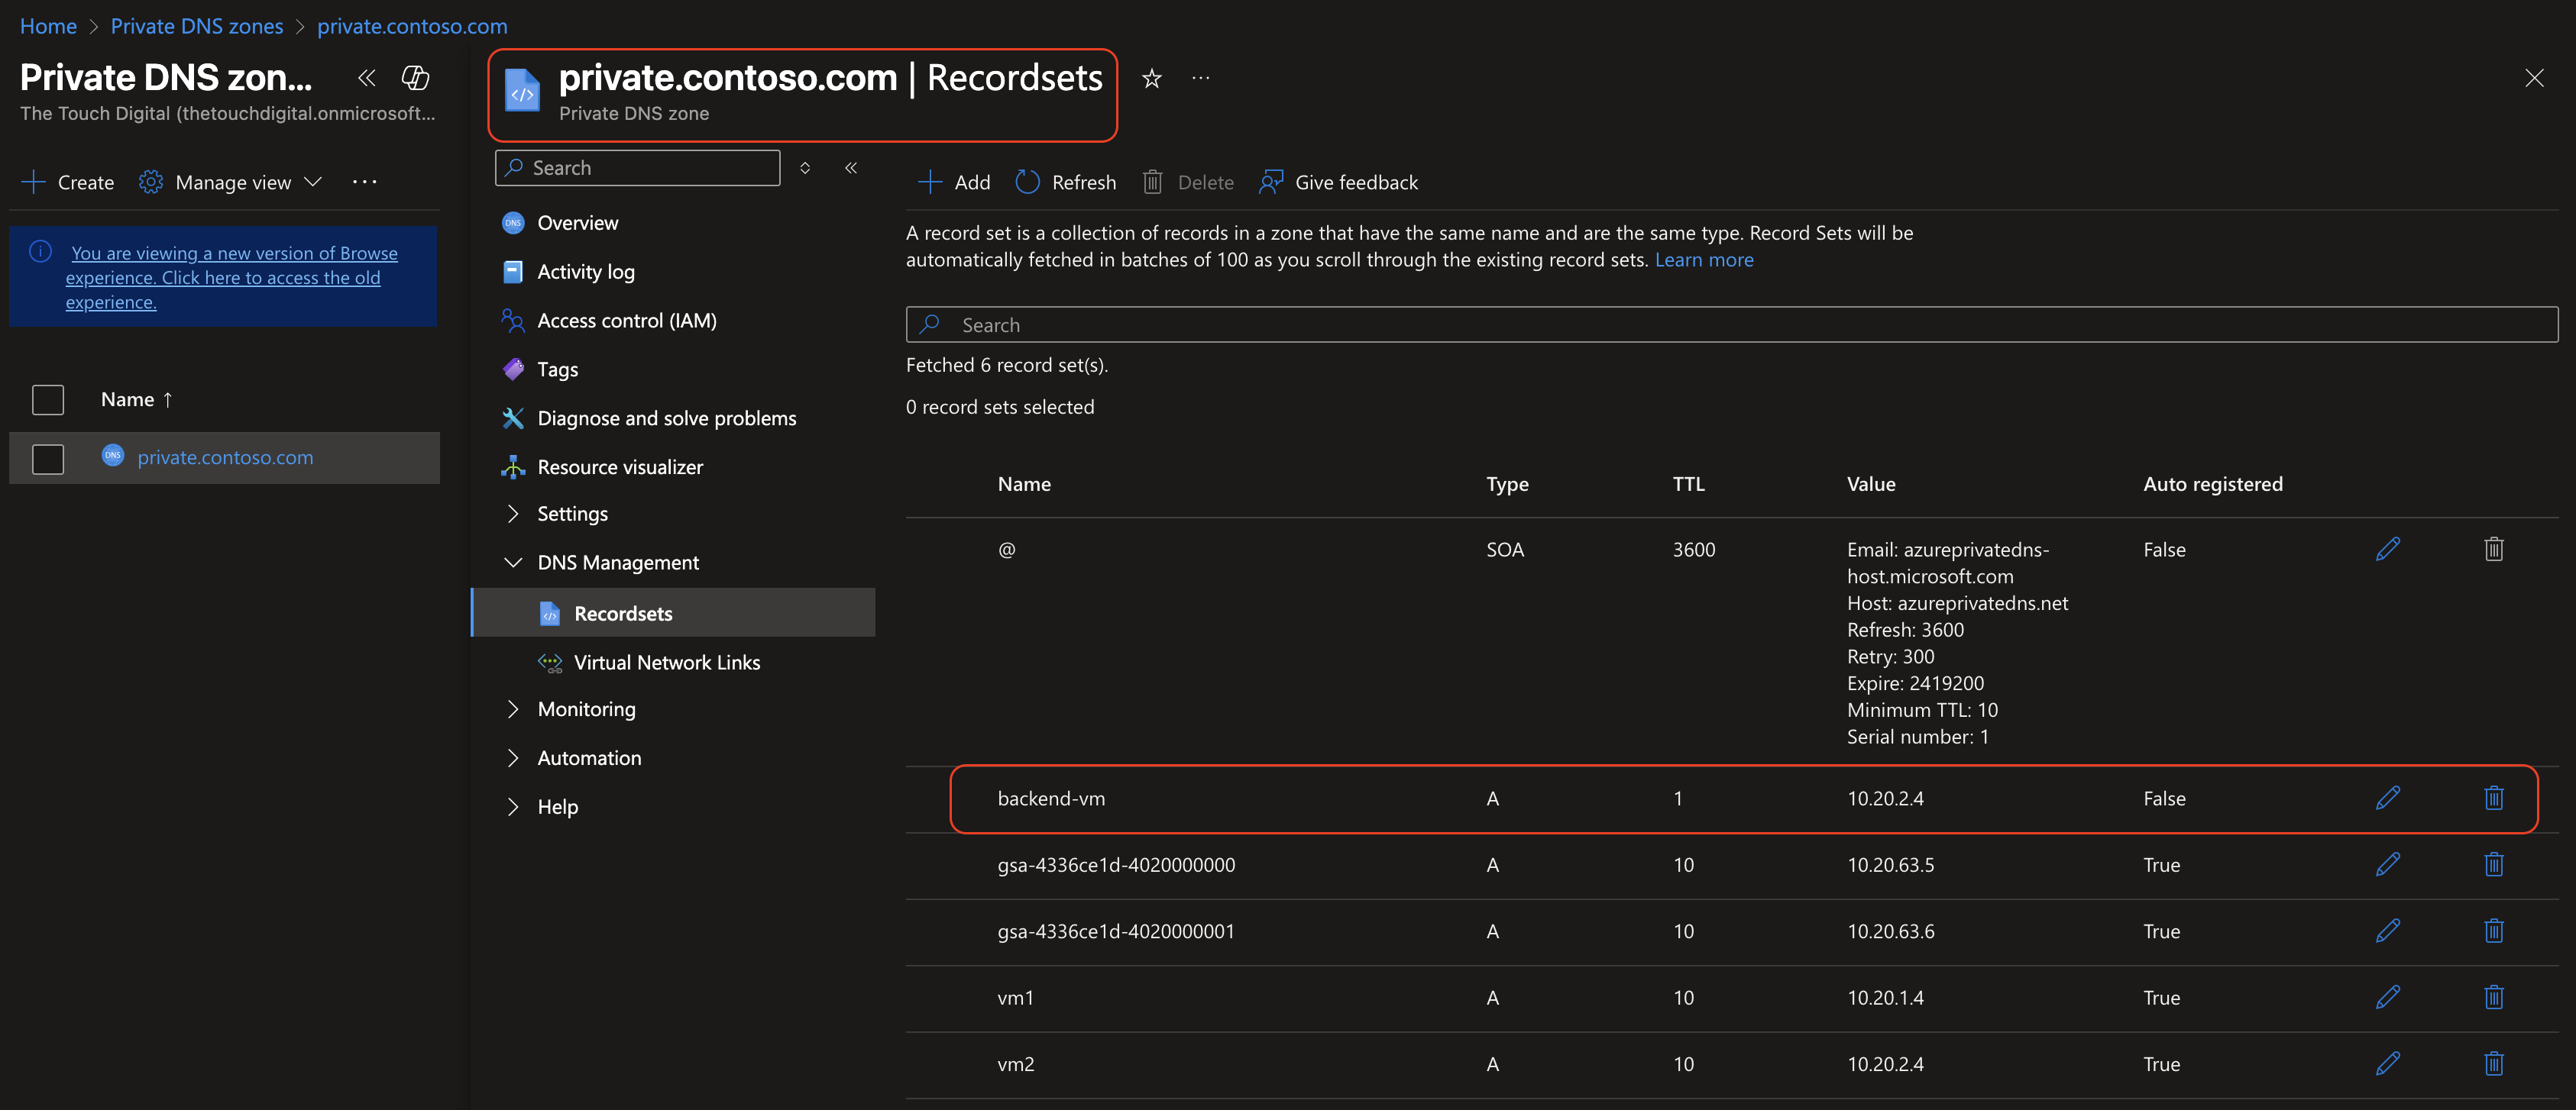The height and width of the screenshot is (1110, 2576).
Task: Click the Access control (IAM) icon
Action: pyautogui.click(x=513, y=321)
